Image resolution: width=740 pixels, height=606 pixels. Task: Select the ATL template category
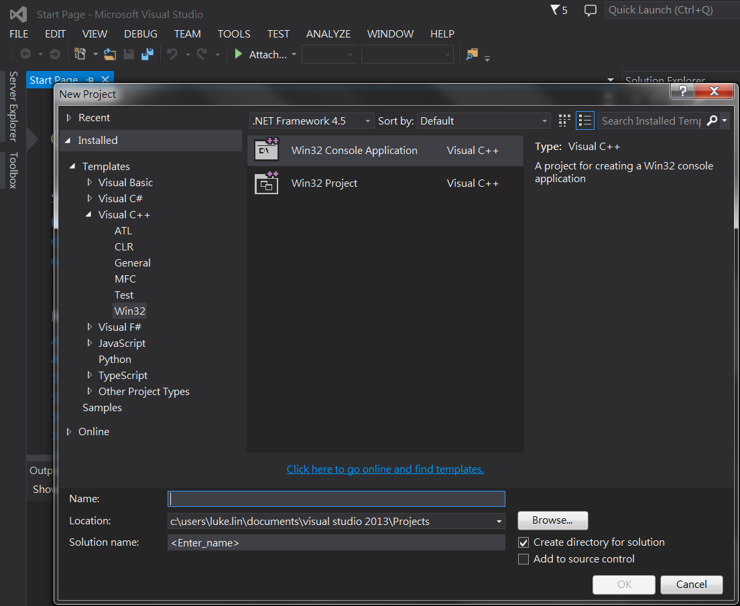[x=123, y=230]
